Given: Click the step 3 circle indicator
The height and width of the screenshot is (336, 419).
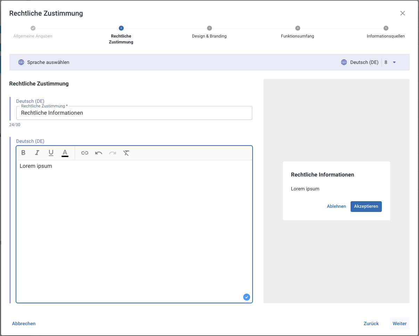Looking at the screenshot, I should click(209, 28).
